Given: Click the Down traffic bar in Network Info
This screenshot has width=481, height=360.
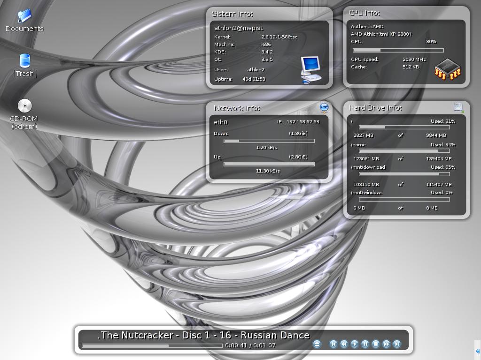Looking at the screenshot, I should 269,141.
